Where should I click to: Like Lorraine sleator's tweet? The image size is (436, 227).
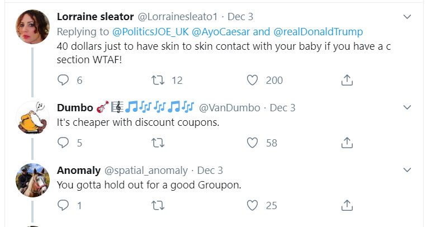253,81
